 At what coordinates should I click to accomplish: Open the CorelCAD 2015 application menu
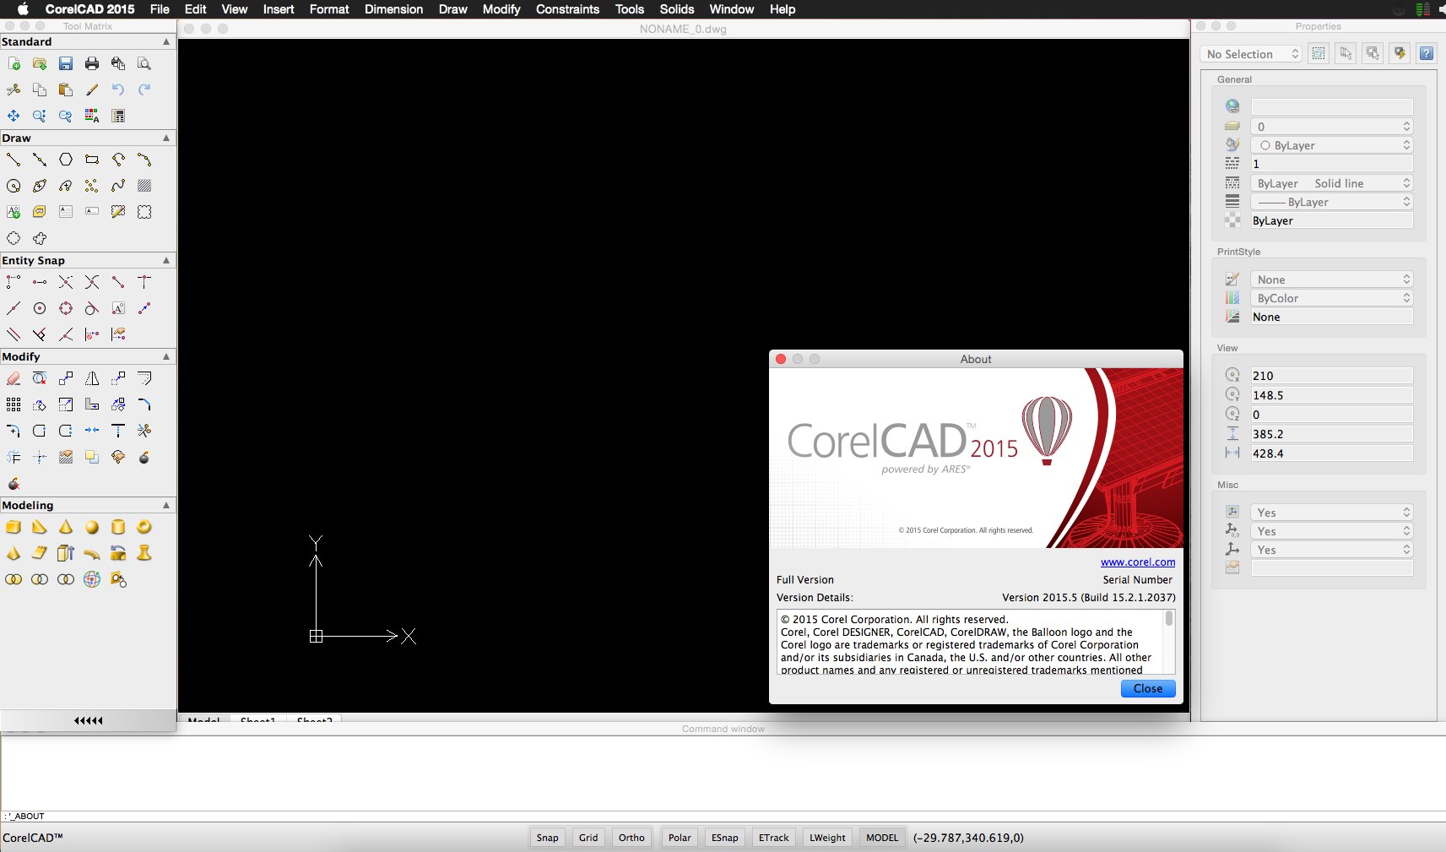89,9
